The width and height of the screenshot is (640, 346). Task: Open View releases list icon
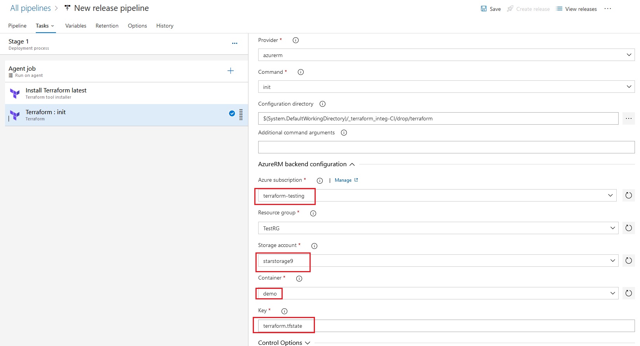(x=559, y=9)
